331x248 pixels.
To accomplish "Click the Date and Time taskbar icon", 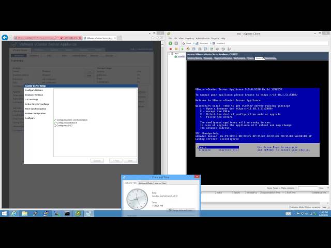I will 88,213.
